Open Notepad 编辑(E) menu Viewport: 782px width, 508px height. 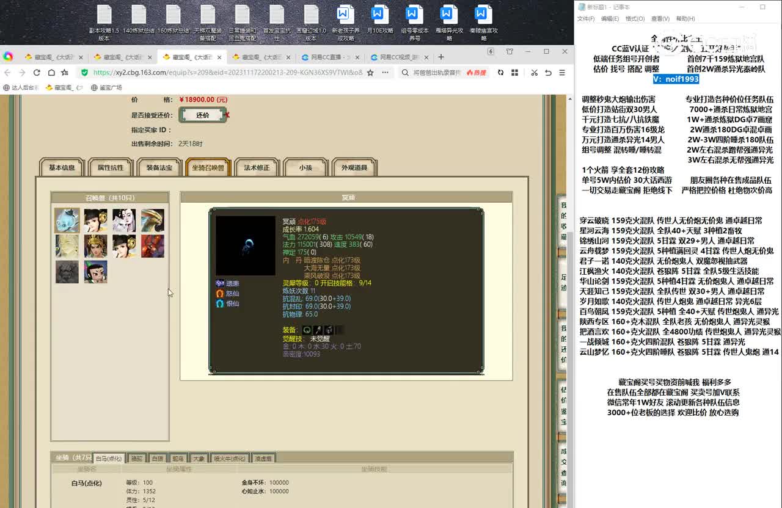point(610,19)
